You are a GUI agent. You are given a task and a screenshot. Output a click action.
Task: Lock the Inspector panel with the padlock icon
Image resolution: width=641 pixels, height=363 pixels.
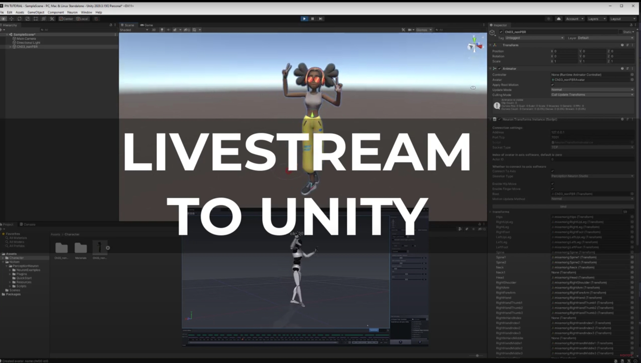[631, 25]
